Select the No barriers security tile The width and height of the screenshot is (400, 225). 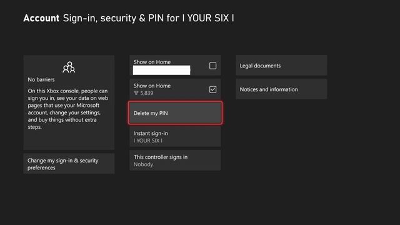pos(69,102)
